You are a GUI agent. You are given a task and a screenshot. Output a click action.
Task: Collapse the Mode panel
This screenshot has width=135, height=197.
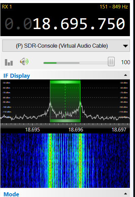pos(126,194)
